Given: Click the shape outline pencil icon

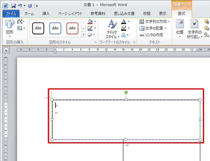Looking at the screenshot, I should point(90,29).
